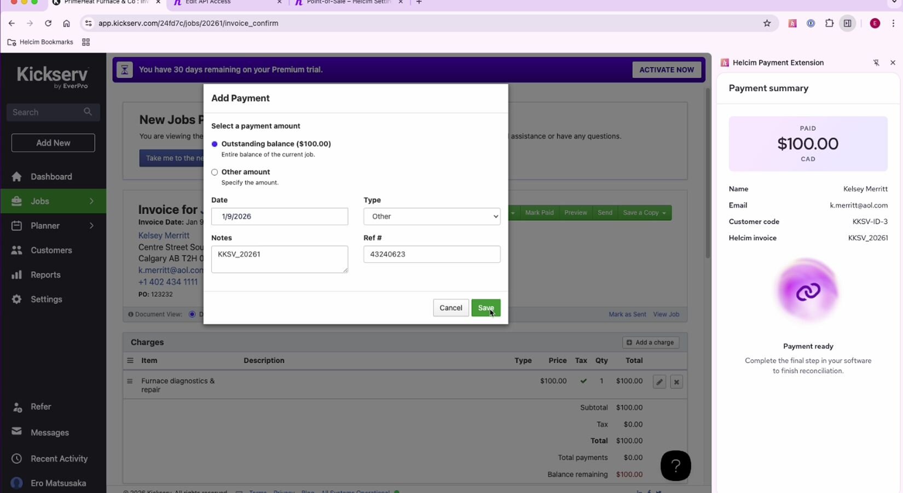The height and width of the screenshot is (493, 903).
Task: Click the edit pencil icon for furnace charge
Action: (659, 382)
